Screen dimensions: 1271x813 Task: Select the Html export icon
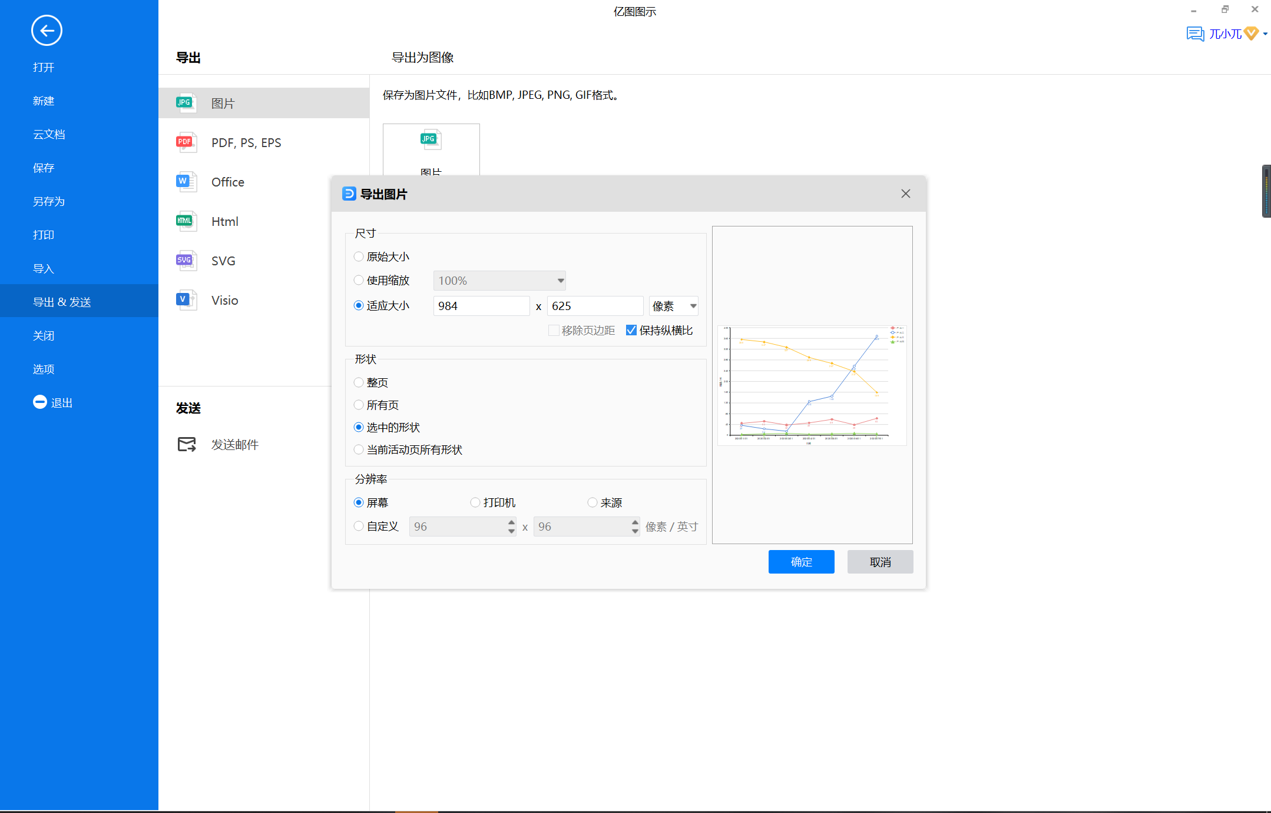[x=186, y=221]
